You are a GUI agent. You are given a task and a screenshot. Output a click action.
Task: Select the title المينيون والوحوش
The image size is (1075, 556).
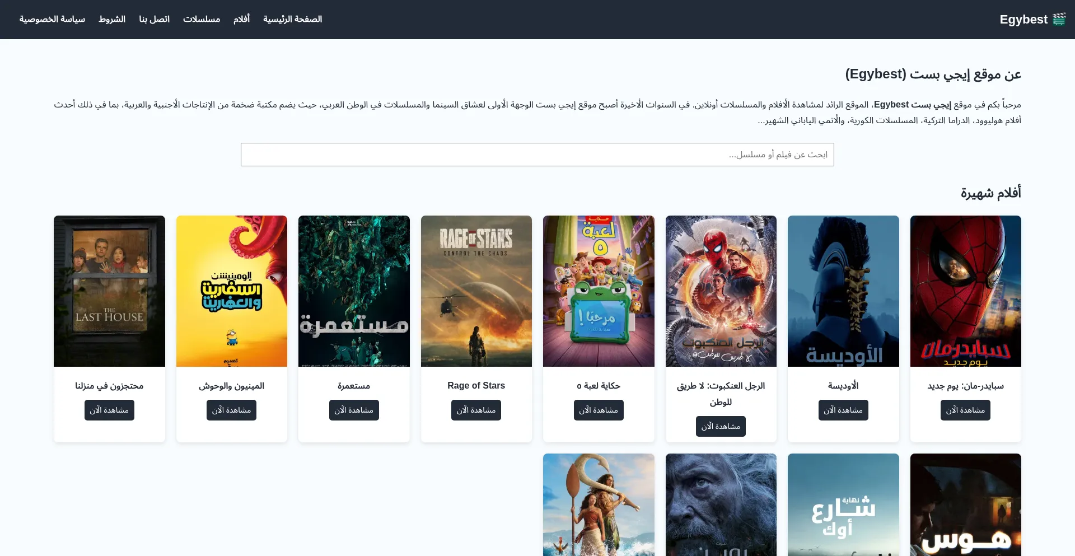point(232,386)
